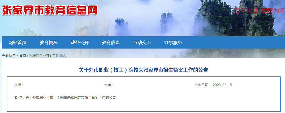285x113 pixels.
Task: Click the 作者 label in info box
Action: pyautogui.click(x=109, y=85)
